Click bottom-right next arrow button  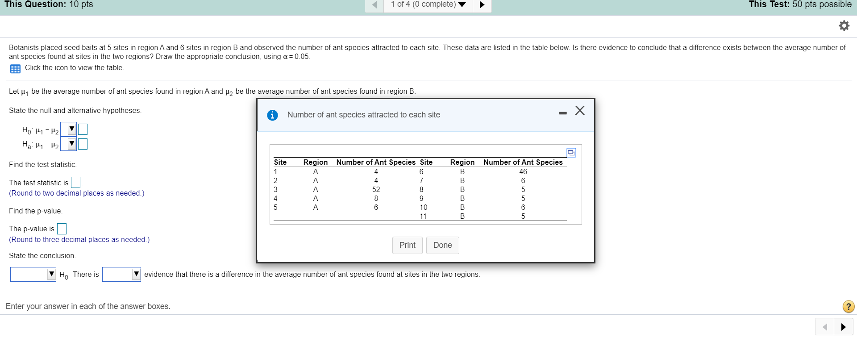coord(844,327)
